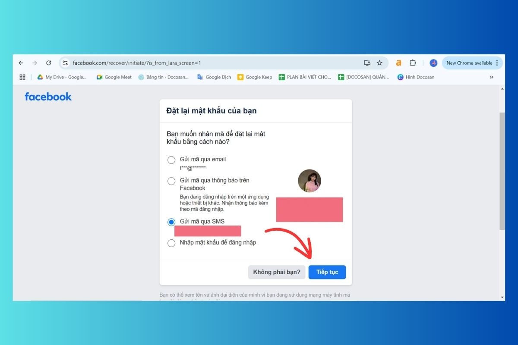Click the scrollbar down arrow
This screenshot has width=518, height=345.
pos(502,298)
